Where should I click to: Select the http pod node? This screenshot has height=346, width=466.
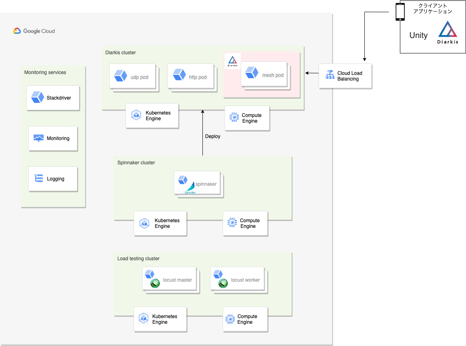[x=191, y=76]
